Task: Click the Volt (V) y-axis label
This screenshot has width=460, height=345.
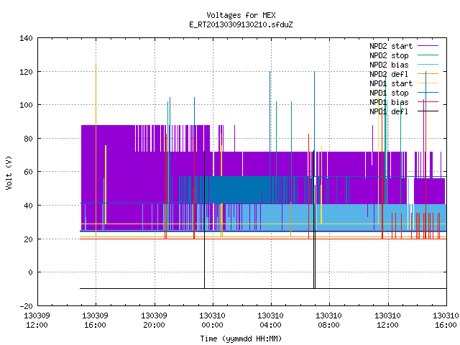Action: pyautogui.click(x=9, y=172)
